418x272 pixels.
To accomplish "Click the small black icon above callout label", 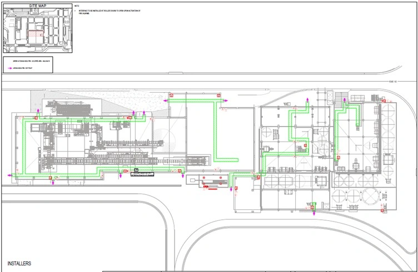I will (136, 170).
